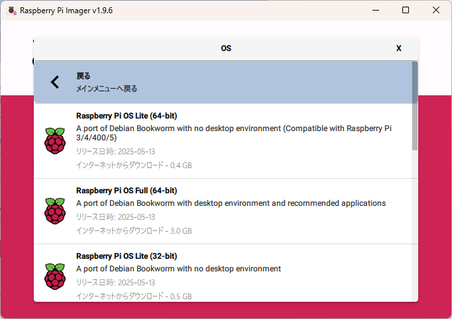Image resolution: width=452 pixels, height=319 pixels.
Task: Close the OS dialog with X
Action: click(x=399, y=48)
